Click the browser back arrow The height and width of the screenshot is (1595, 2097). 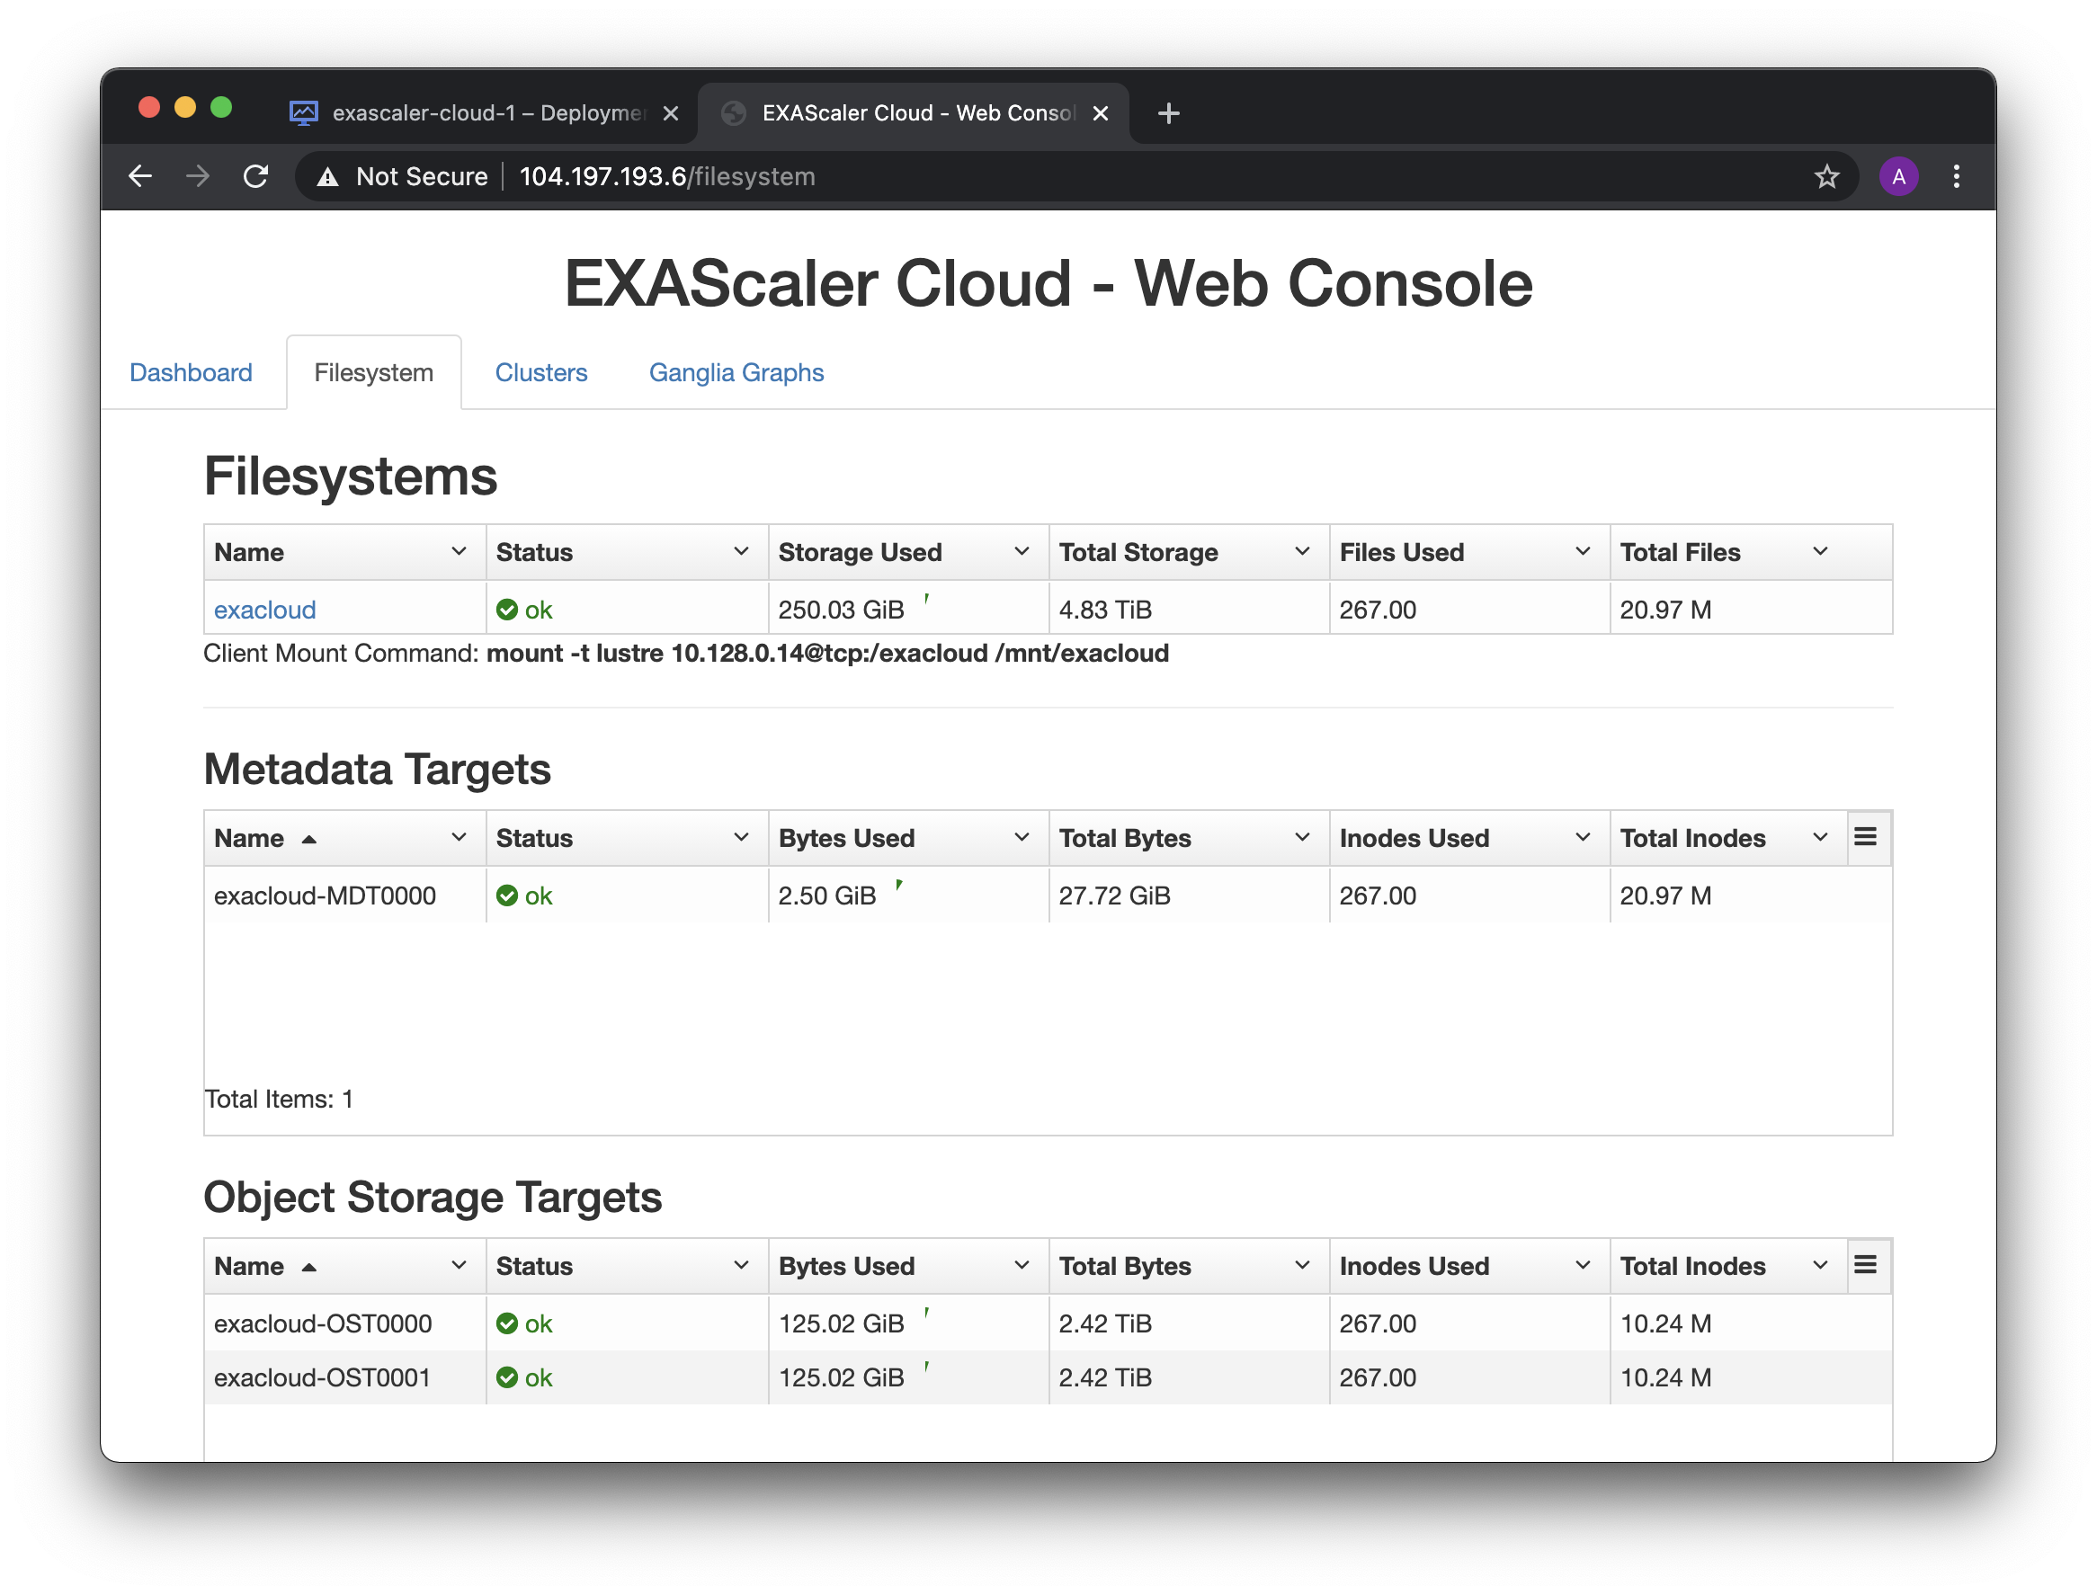click(x=140, y=176)
